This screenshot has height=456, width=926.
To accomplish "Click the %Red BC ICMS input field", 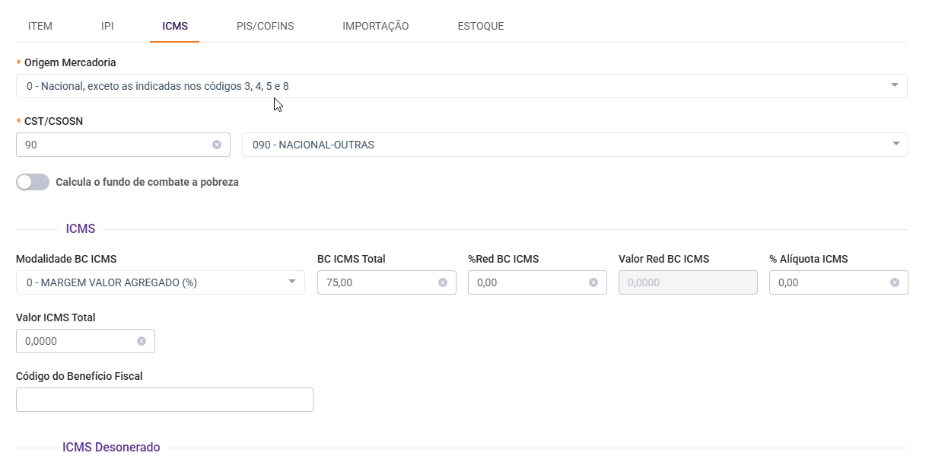I will (x=528, y=282).
